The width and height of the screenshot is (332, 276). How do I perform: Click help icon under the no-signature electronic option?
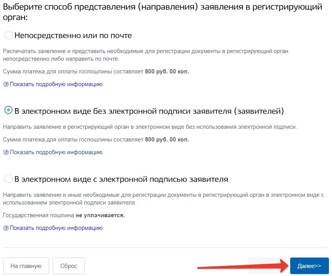click(x=6, y=152)
